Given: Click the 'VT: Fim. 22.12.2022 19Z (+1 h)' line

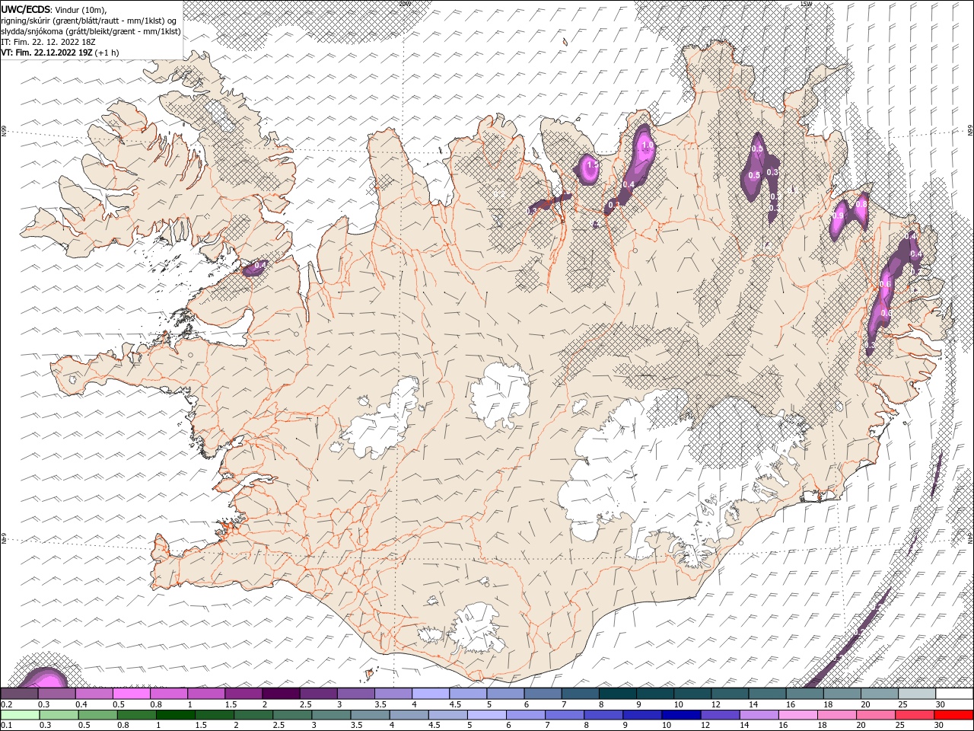Looking at the screenshot, I should pos(59,53).
